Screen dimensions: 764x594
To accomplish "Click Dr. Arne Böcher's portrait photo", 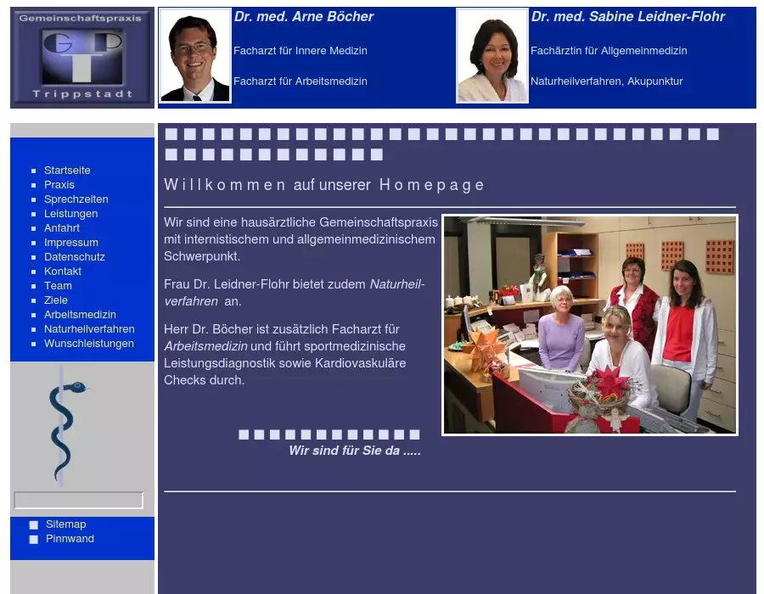I will (195, 57).
